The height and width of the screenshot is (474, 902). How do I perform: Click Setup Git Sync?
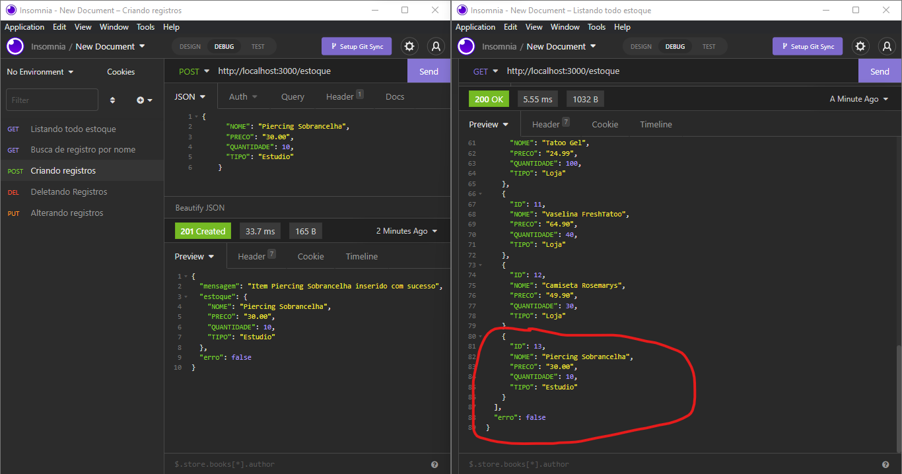click(x=357, y=46)
